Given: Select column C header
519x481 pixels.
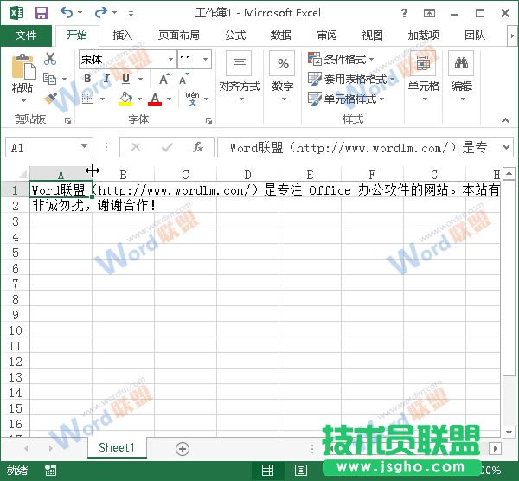Looking at the screenshot, I should click(186, 174).
